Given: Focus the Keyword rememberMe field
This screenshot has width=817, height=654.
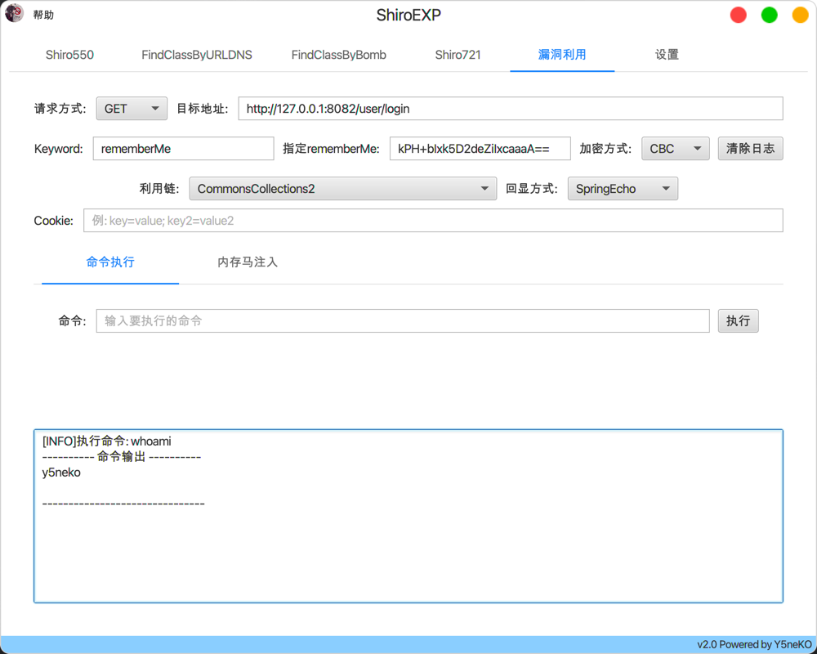Looking at the screenshot, I should tap(183, 149).
